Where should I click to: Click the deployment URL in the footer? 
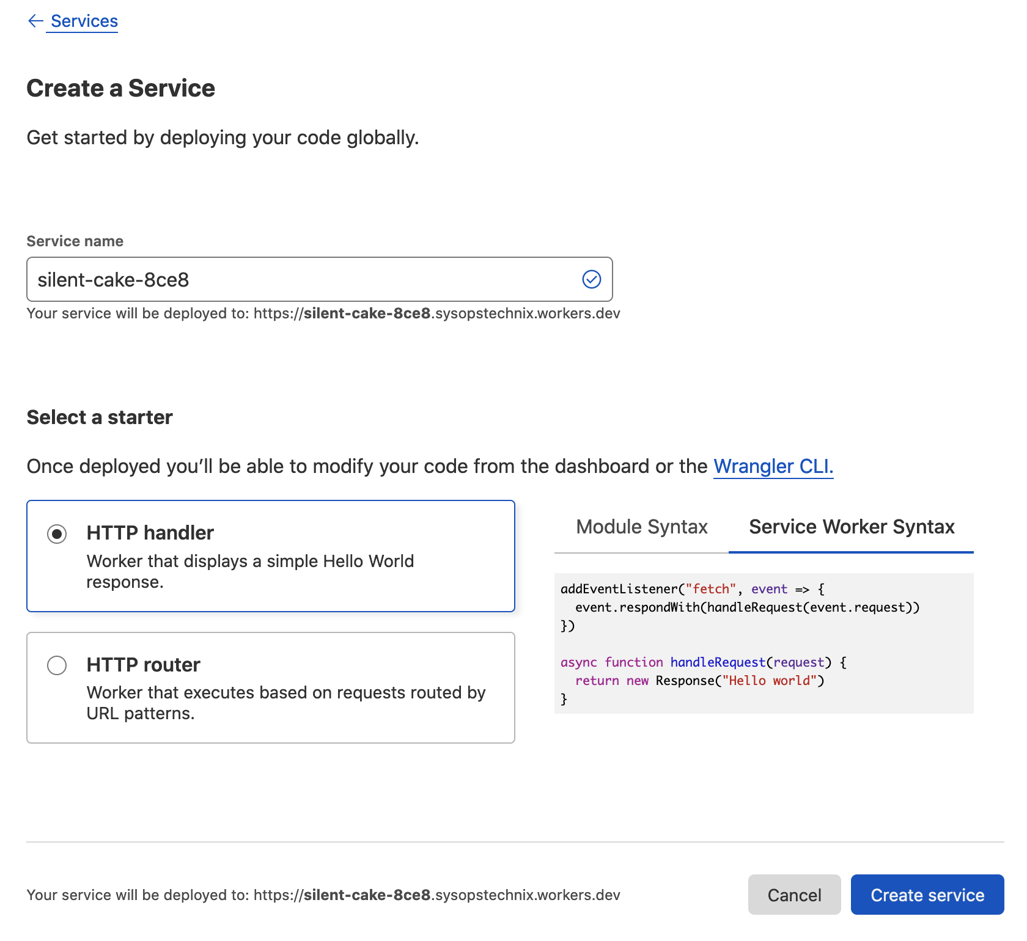pos(436,895)
